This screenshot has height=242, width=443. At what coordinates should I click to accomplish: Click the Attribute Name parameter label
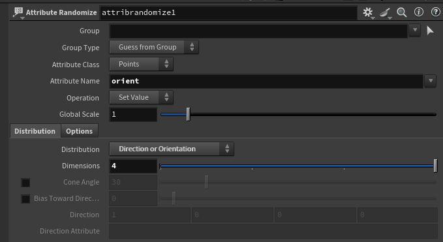point(75,81)
